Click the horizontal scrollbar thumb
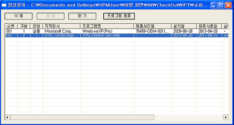This screenshot has width=234, height=125. [82, 117]
